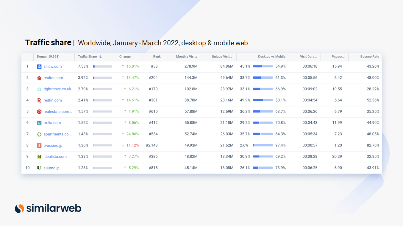Click the red down arrow in o-uccino.jp row
Screen dimensions: 403x226
tap(123, 145)
